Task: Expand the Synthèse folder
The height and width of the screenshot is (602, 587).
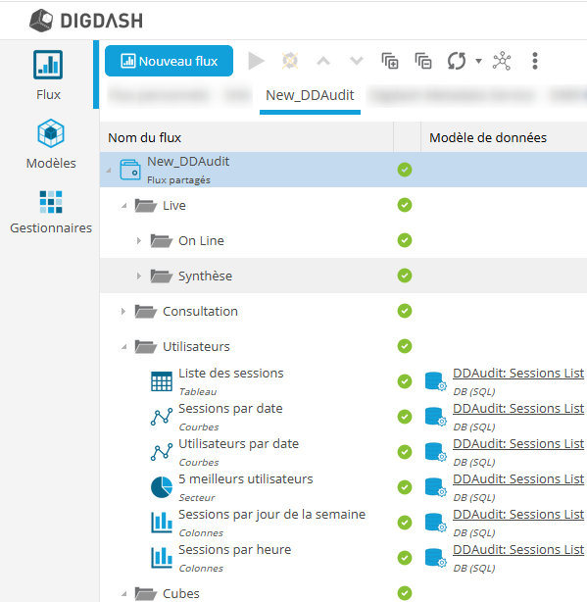Action: pos(139,276)
